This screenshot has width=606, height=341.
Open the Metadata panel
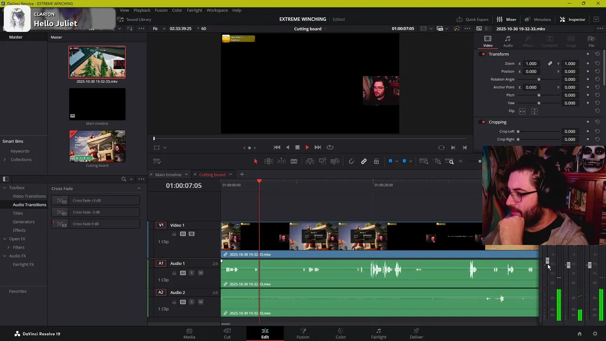click(x=537, y=19)
